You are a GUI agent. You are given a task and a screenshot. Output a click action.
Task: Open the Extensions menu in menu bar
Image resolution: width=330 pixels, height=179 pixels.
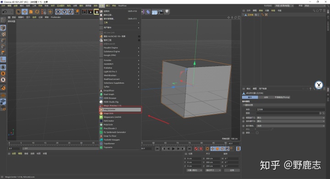click(102, 6)
